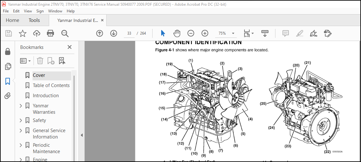This screenshot has height=162, width=361.
Task: Click the read mode keyboard icon
Action: (265, 33)
